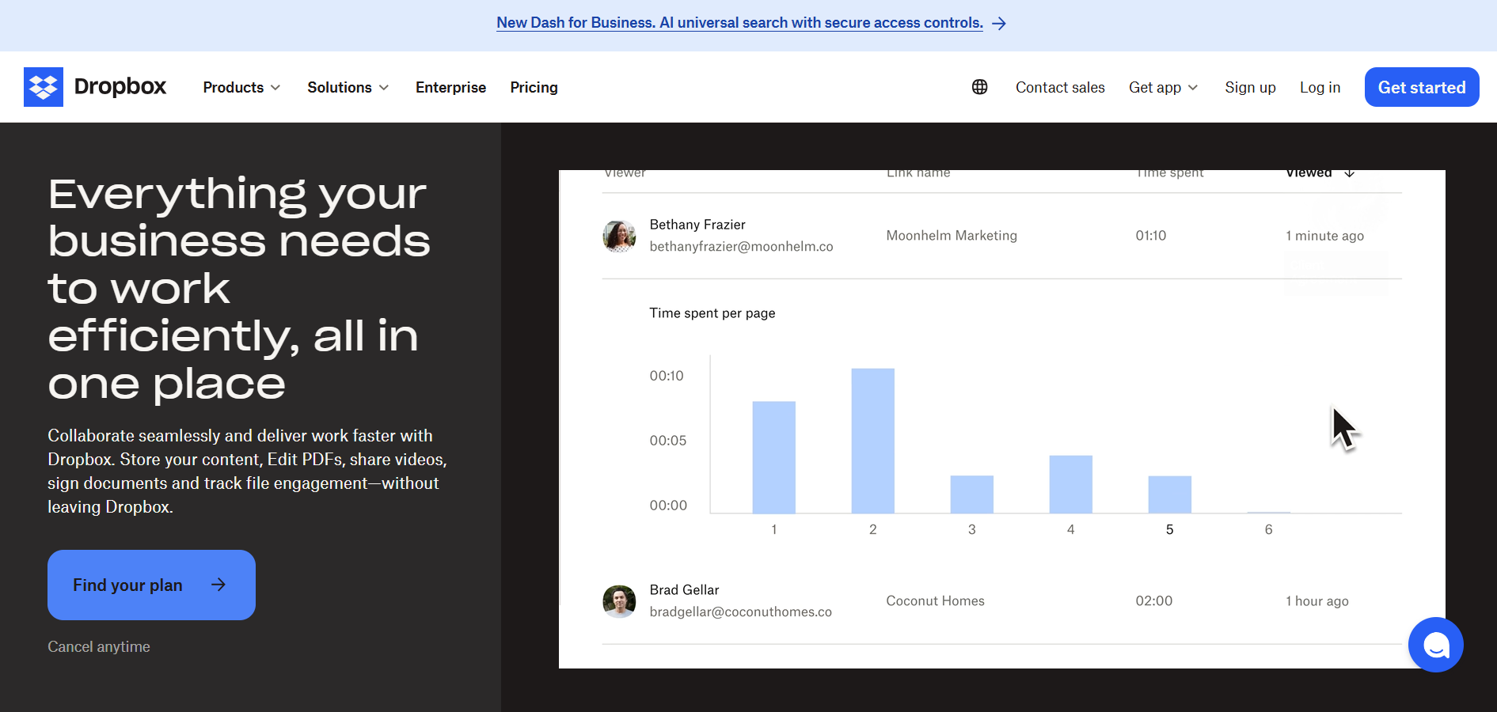1497x712 pixels.
Task: Click the Viewed column sort arrow
Action: point(1350,173)
